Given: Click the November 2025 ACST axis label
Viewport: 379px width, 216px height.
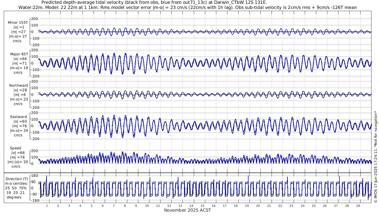Looking at the screenshot, I should point(187,210).
